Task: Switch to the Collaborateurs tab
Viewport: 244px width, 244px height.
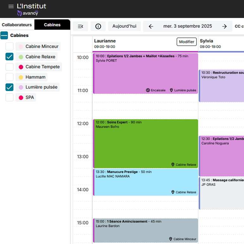Action: point(17,25)
